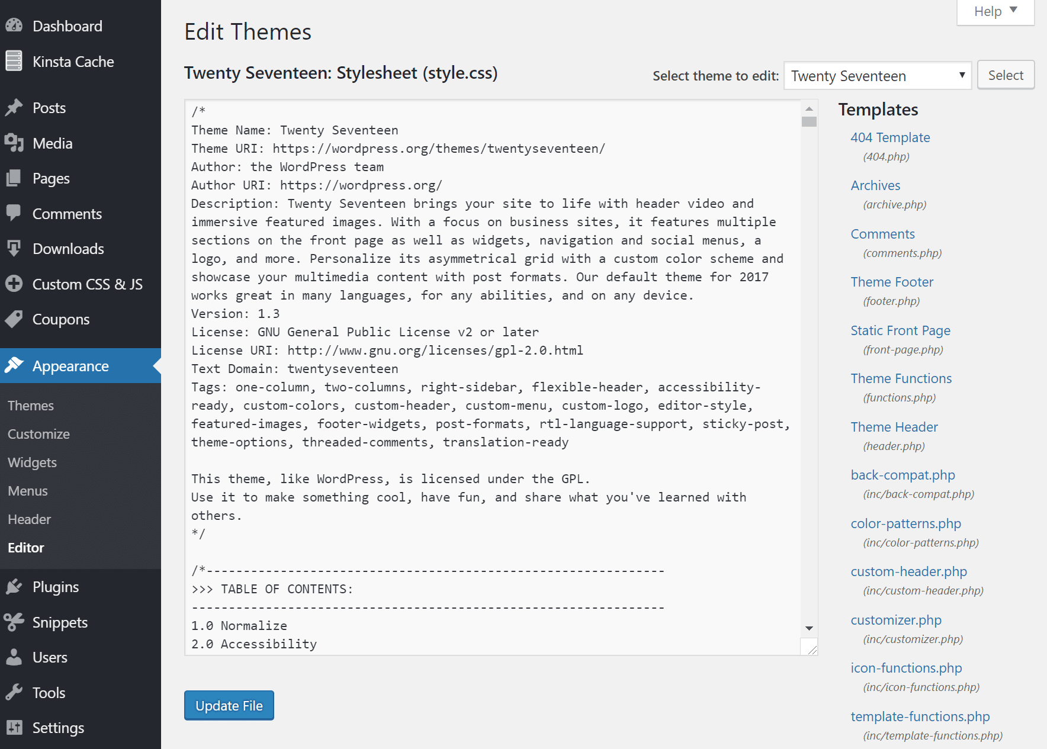Viewport: 1047px width, 749px height.
Task: Click the Pages stacked-pages icon
Action: (15, 178)
